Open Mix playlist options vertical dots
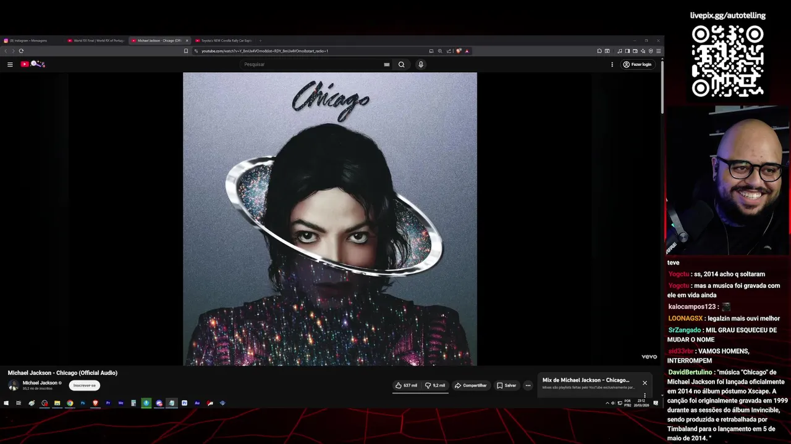 point(645,395)
